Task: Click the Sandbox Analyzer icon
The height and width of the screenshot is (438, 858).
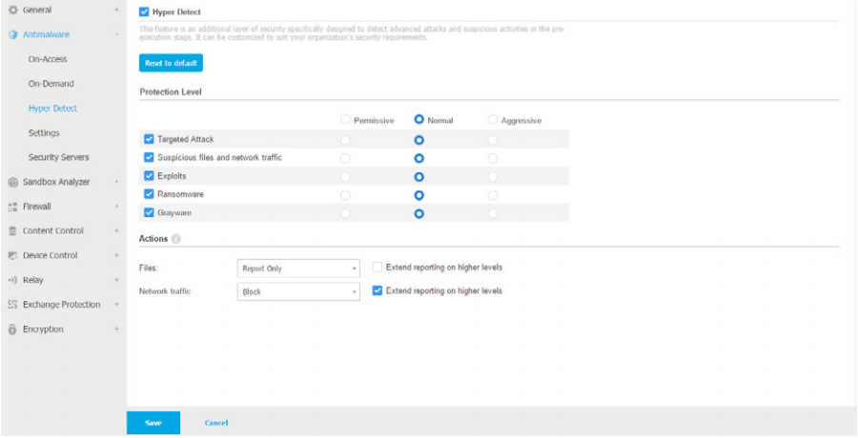Action: pyautogui.click(x=13, y=182)
